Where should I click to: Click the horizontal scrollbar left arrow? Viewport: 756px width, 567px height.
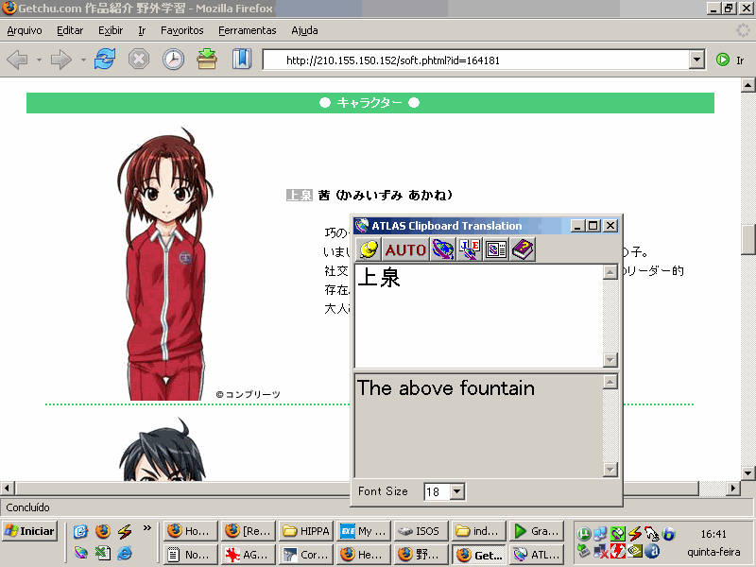point(7,489)
